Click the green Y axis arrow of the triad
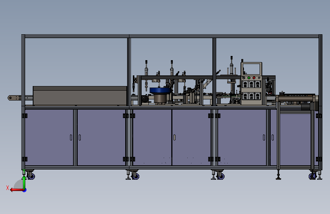Image resolution: width=330 pixels, height=214 pixels. pyautogui.click(x=24, y=182)
